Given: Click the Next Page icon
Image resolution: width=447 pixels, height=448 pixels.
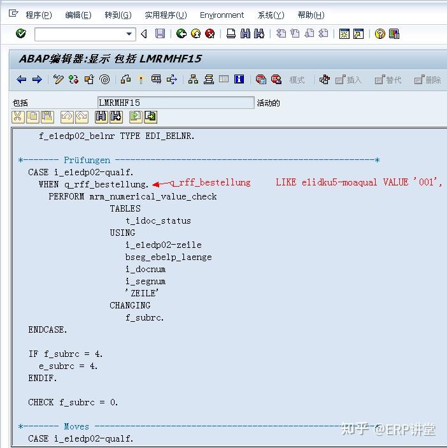Looking at the screenshot, I should [x=309, y=34].
